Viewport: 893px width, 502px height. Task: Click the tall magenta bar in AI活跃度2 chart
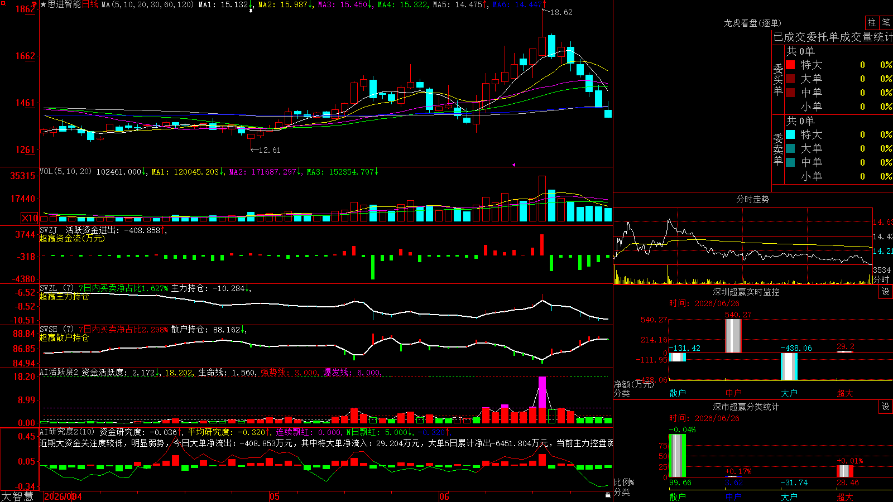(542, 393)
